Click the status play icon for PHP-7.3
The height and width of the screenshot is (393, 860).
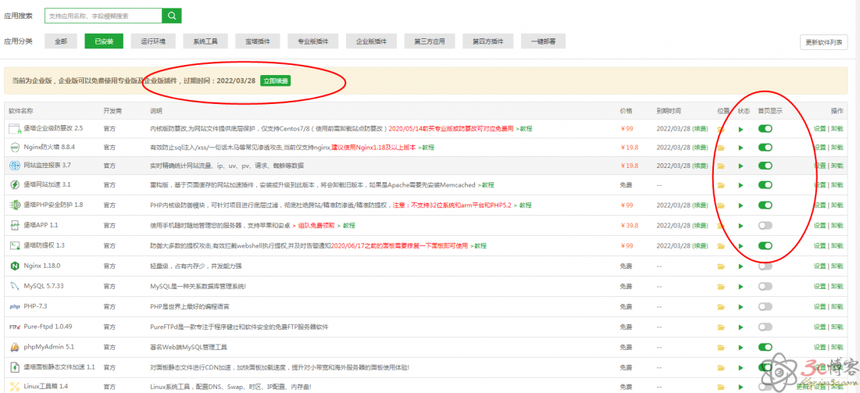(x=741, y=307)
